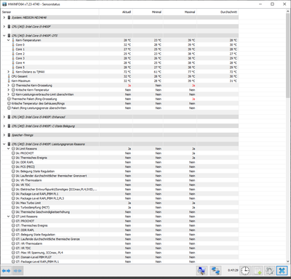
Task: Expand Kritische Kern-Temperatur row
Action: click(9, 90)
